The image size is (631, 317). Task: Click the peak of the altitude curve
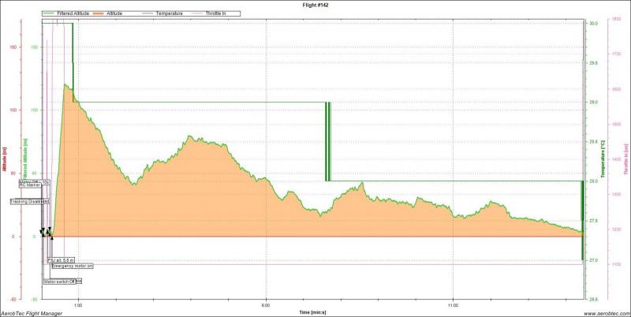pos(66,84)
